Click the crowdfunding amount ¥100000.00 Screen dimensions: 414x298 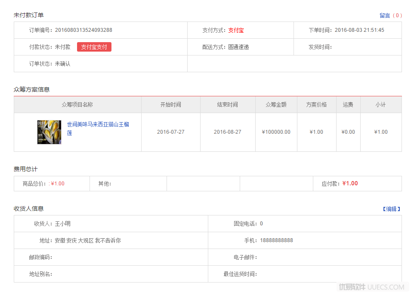pos(276,132)
